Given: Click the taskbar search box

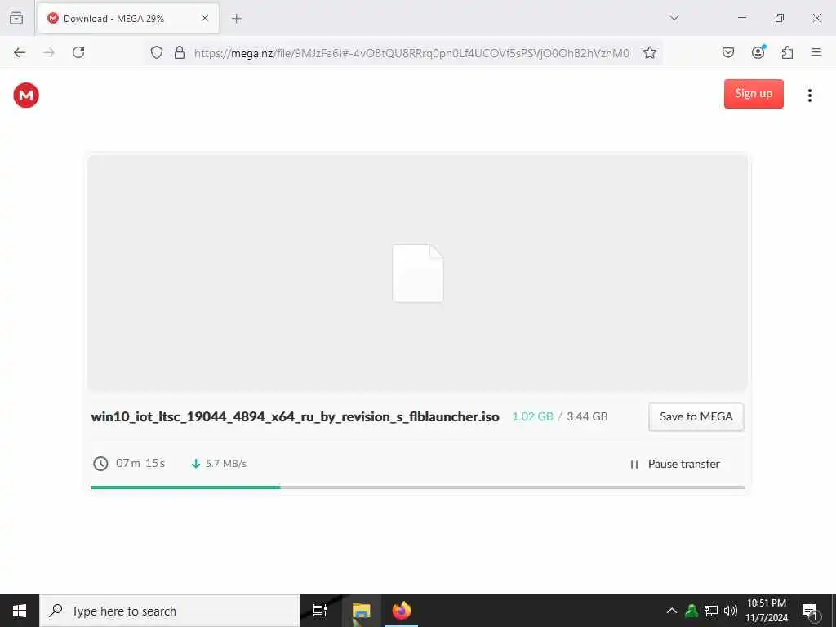Looking at the screenshot, I should [x=170, y=611].
